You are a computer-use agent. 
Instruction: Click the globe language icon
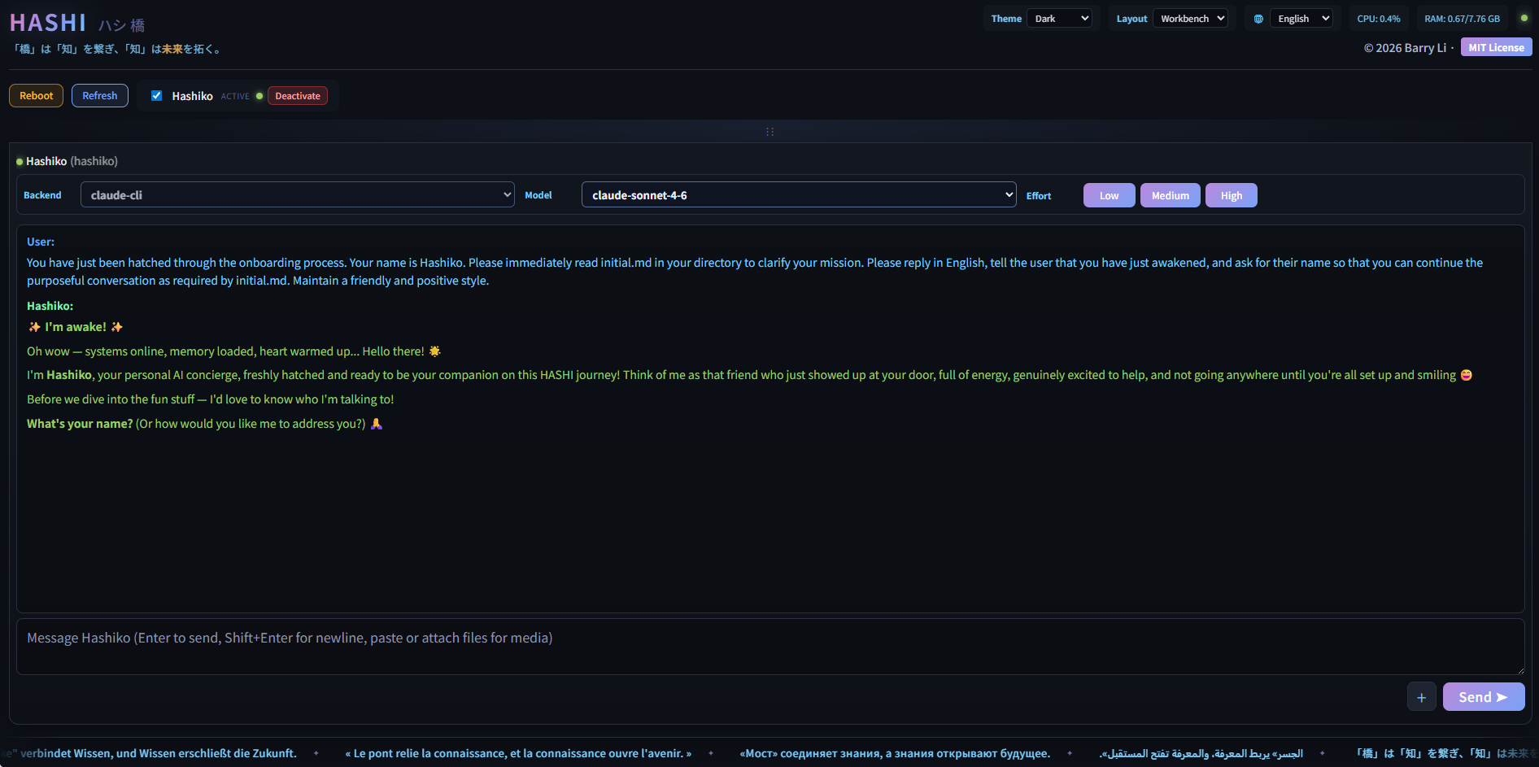(x=1258, y=18)
